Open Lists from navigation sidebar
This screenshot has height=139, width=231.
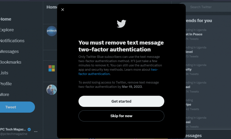point(4,73)
